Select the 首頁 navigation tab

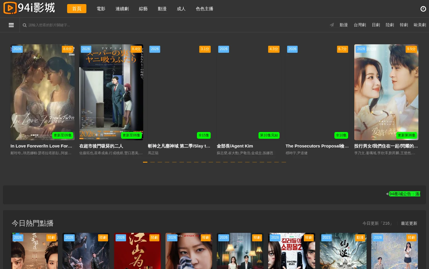click(77, 9)
